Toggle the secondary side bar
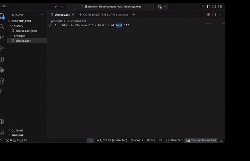The width and height of the screenshot is (250, 161). (220, 7)
